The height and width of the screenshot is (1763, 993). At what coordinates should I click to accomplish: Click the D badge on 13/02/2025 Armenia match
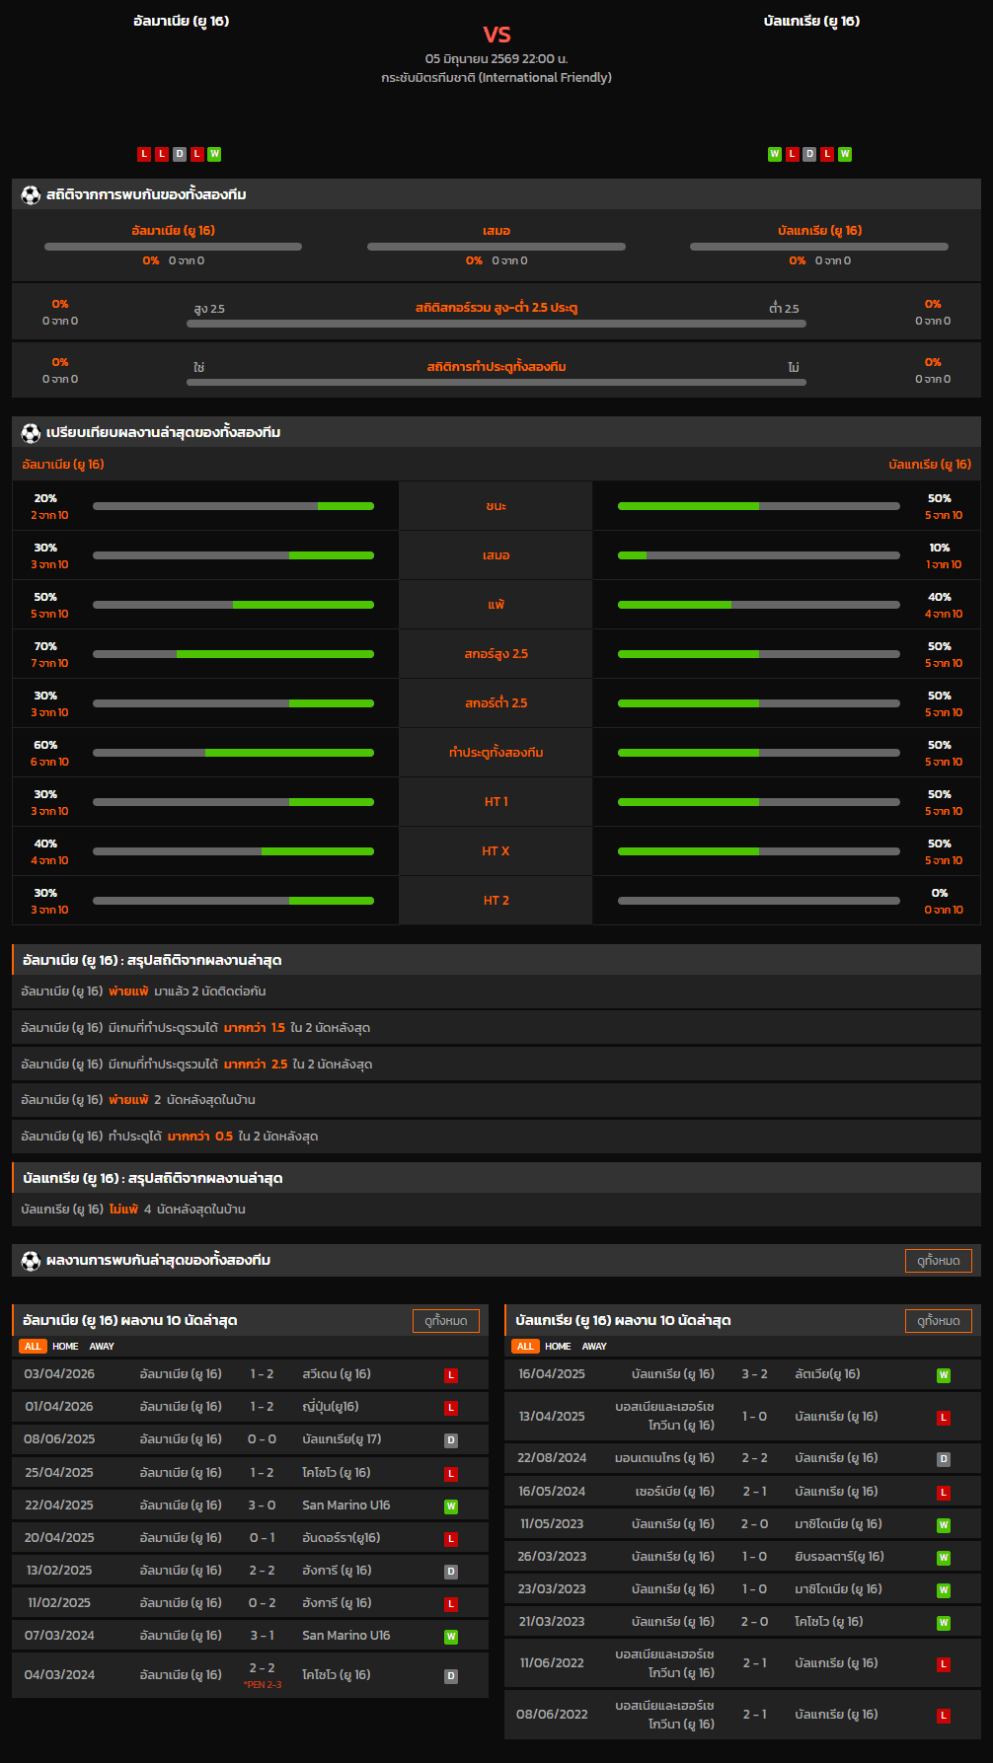pos(450,1572)
